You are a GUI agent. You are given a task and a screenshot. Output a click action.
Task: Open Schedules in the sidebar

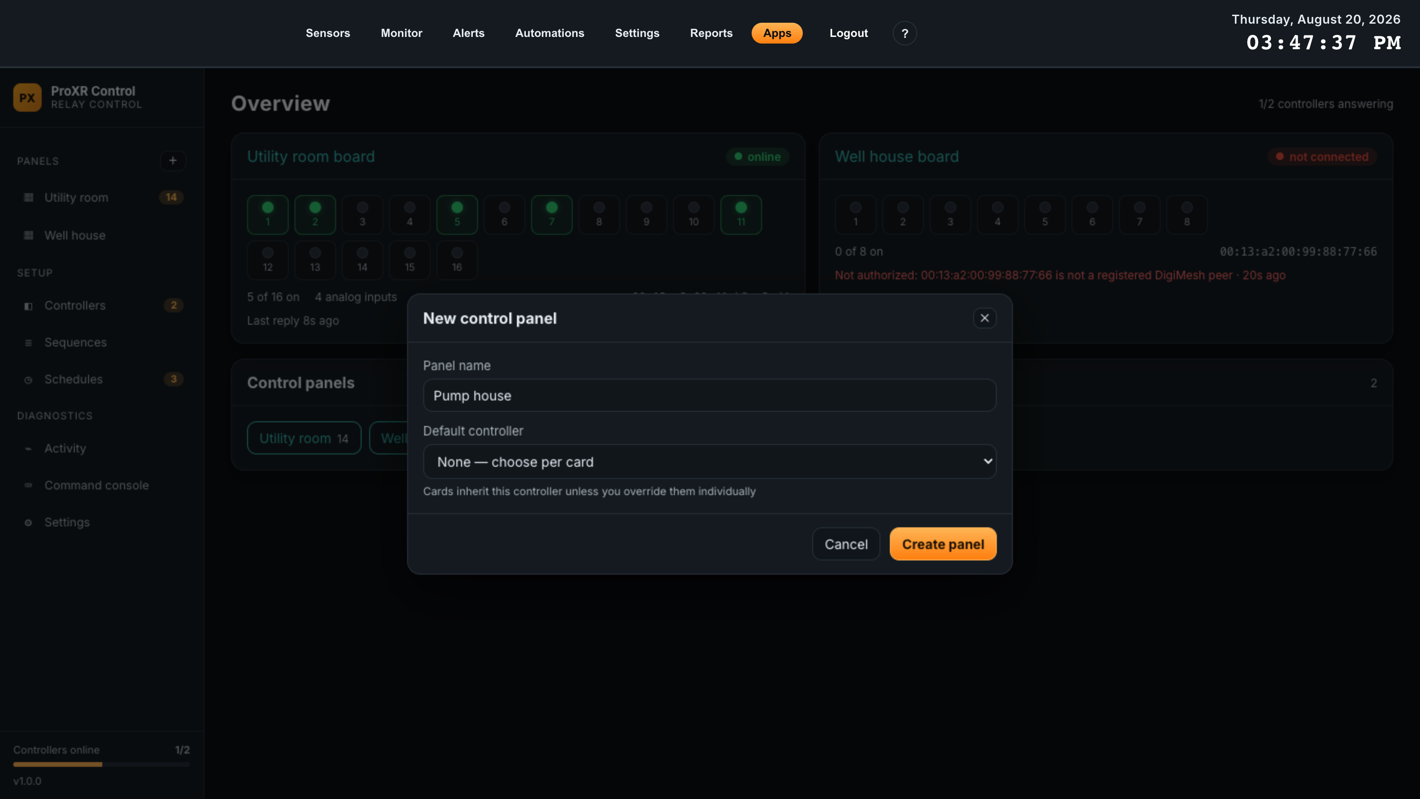(102, 379)
